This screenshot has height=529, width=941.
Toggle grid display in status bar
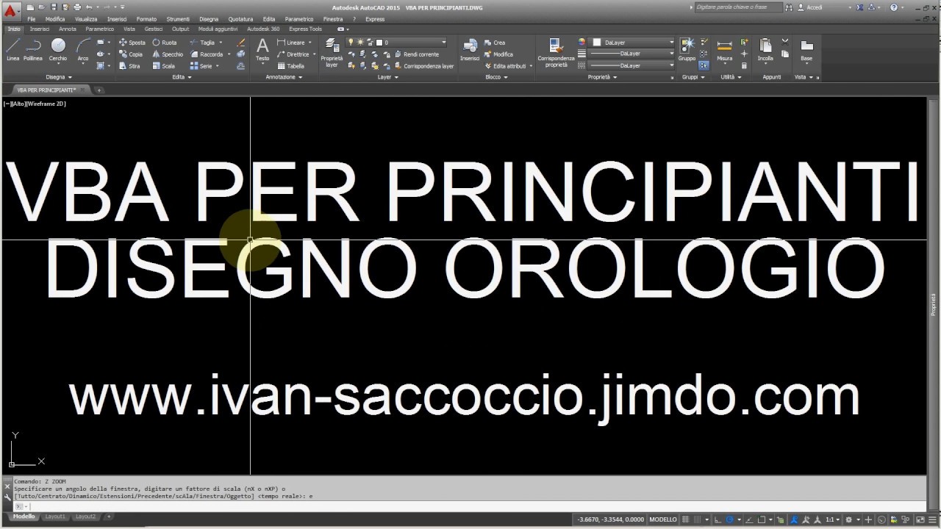tap(685, 519)
